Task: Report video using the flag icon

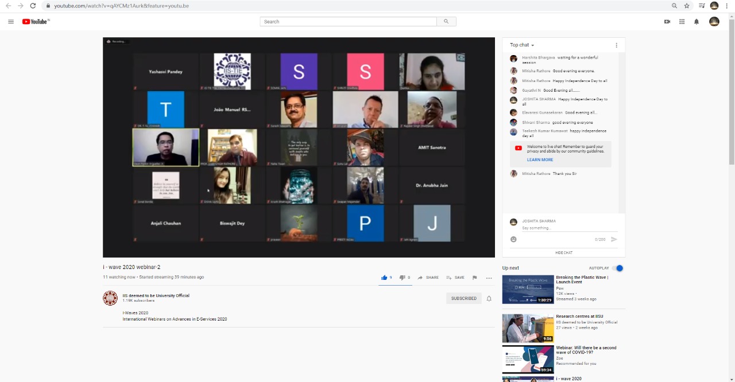Action: [x=474, y=278]
